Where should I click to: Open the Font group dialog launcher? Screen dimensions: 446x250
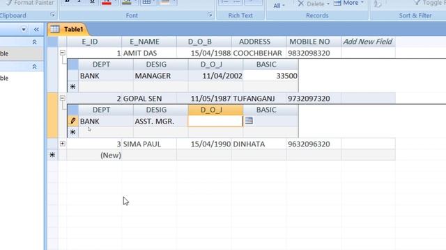pyautogui.click(x=210, y=15)
